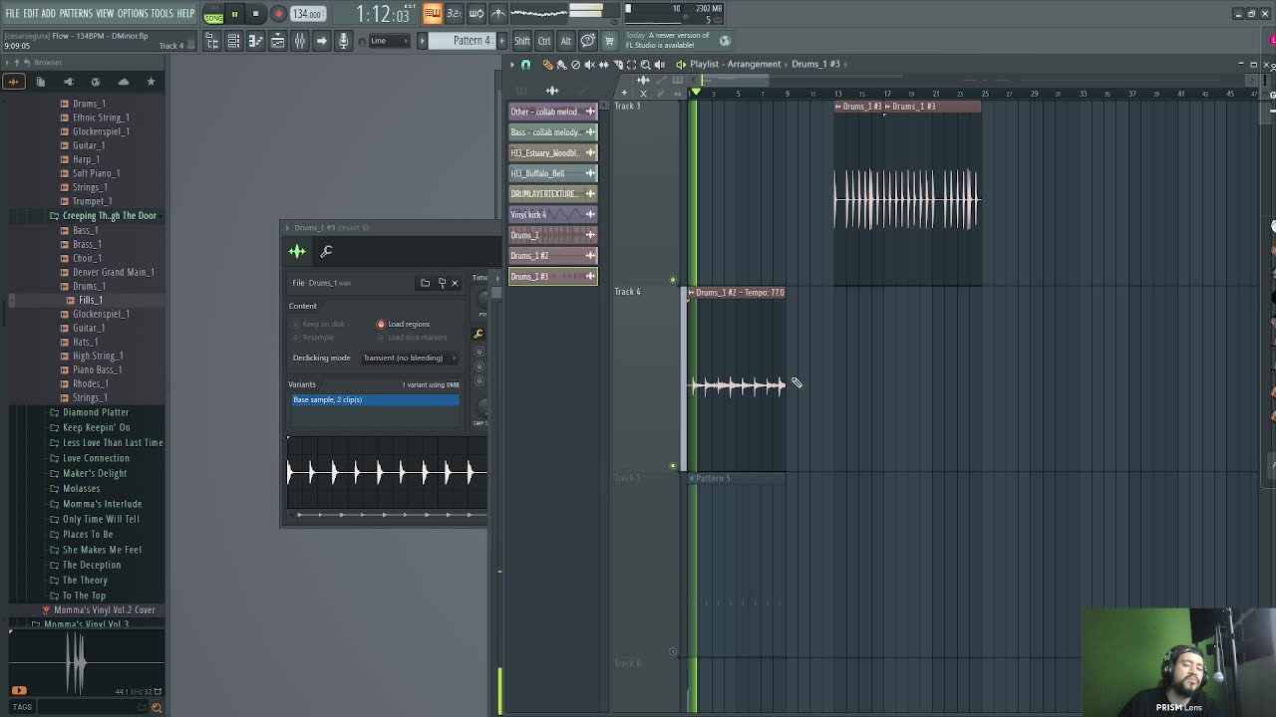Open the Line snap selector dropdown
1276x717 pixels.
coord(389,41)
